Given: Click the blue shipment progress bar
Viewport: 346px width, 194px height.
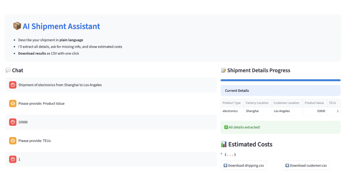Looking at the screenshot, I should pos(281,80).
